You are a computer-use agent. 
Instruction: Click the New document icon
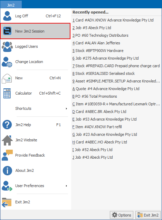pyautogui.click(x=7, y=79)
